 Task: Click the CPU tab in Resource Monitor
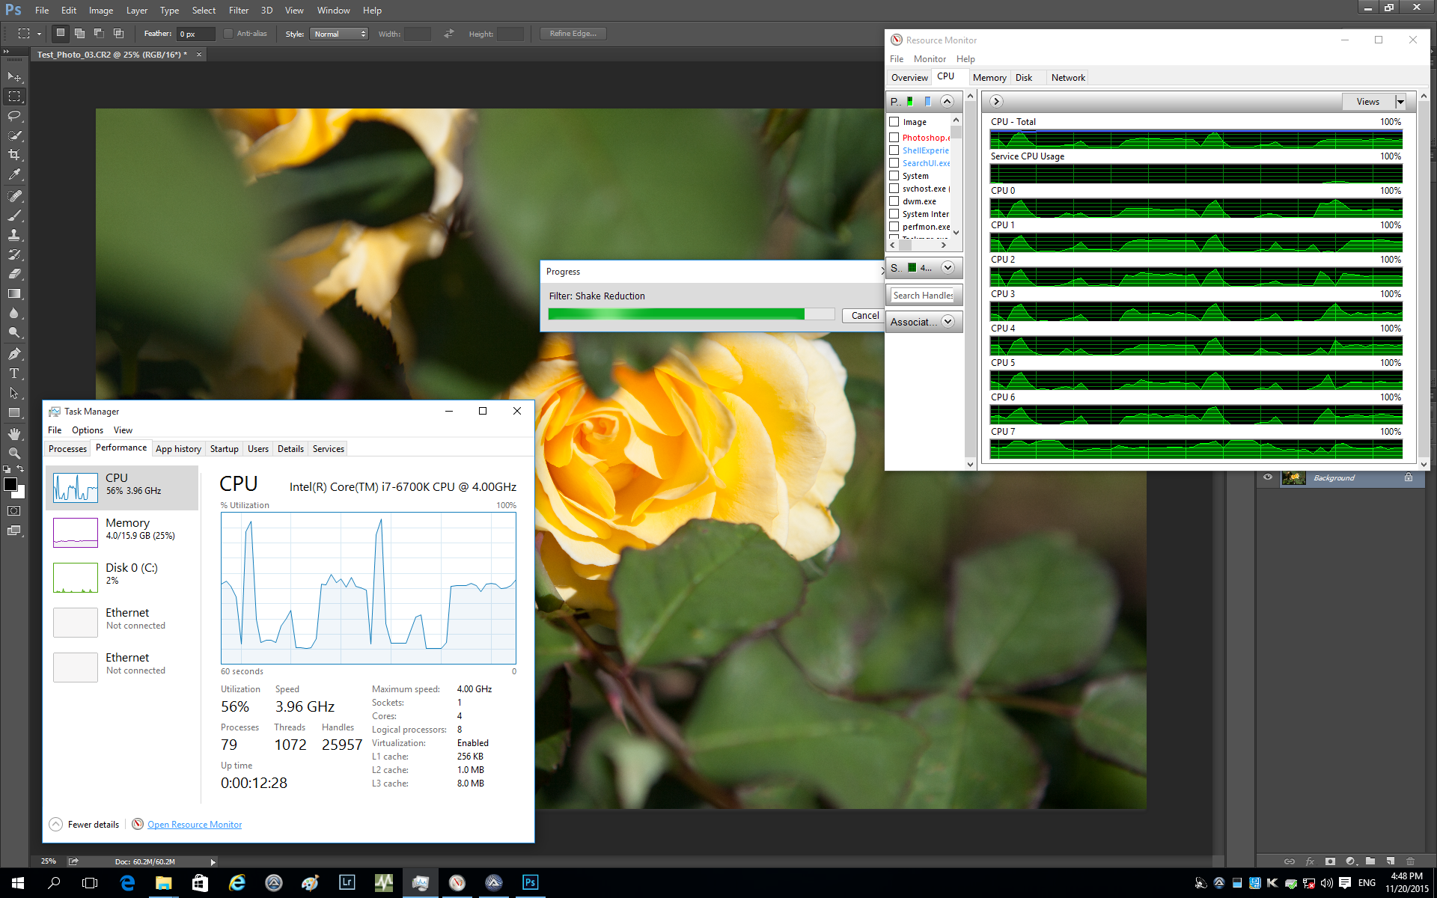pyautogui.click(x=945, y=78)
